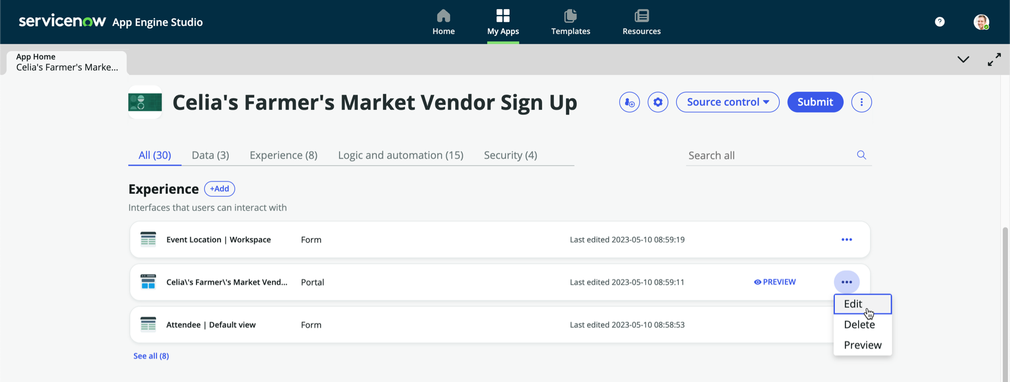Toggle full screen expand arrows icon

click(994, 59)
